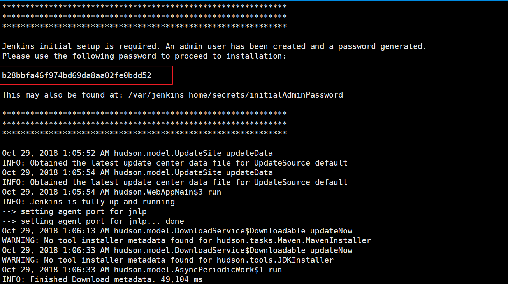Click 'INFO: Jenkins is fully up and running'
This screenshot has height=284, width=508.
click(x=88, y=202)
